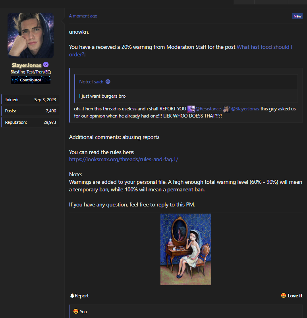Click the Posts count 7,490
The width and height of the screenshot is (307, 318).
(51, 111)
